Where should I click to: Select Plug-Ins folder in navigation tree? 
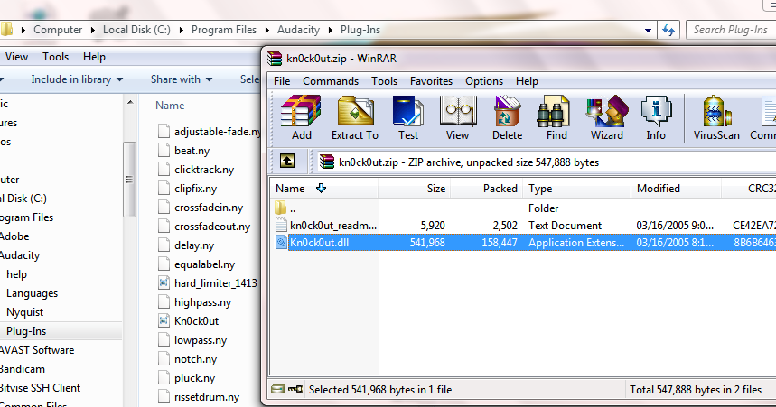pos(26,331)
